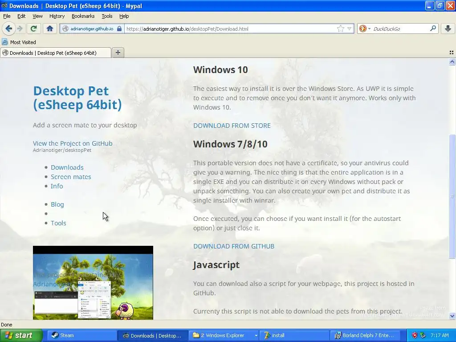This screenshot has width=456, height=342.
Task: Click the padlock site security icon
Action: (x=119, y=28)
